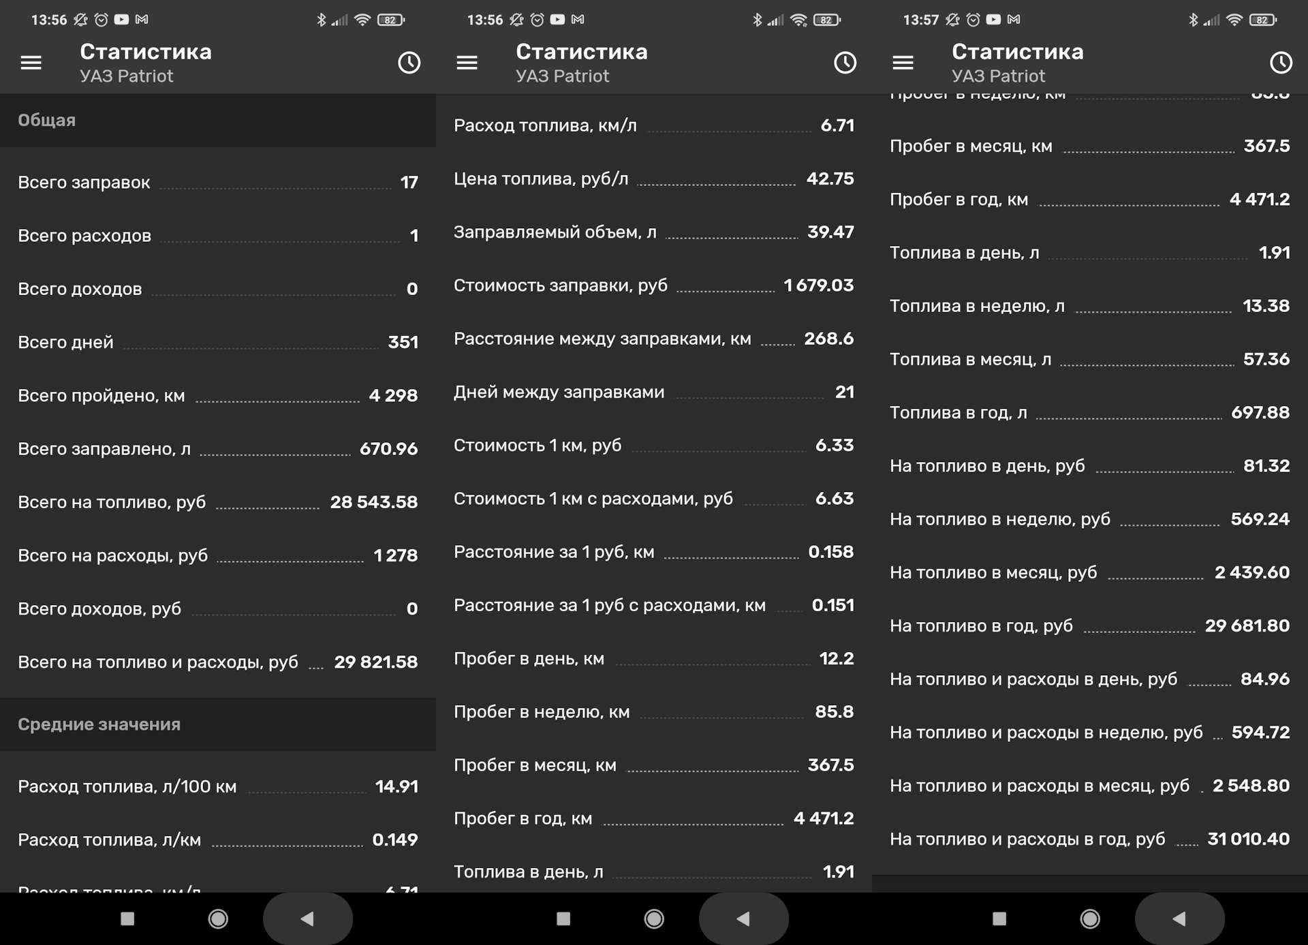The image size is (1308, 945).
Task: Tap the 'Цена топлива, руб/л' row
Action: 654,179
